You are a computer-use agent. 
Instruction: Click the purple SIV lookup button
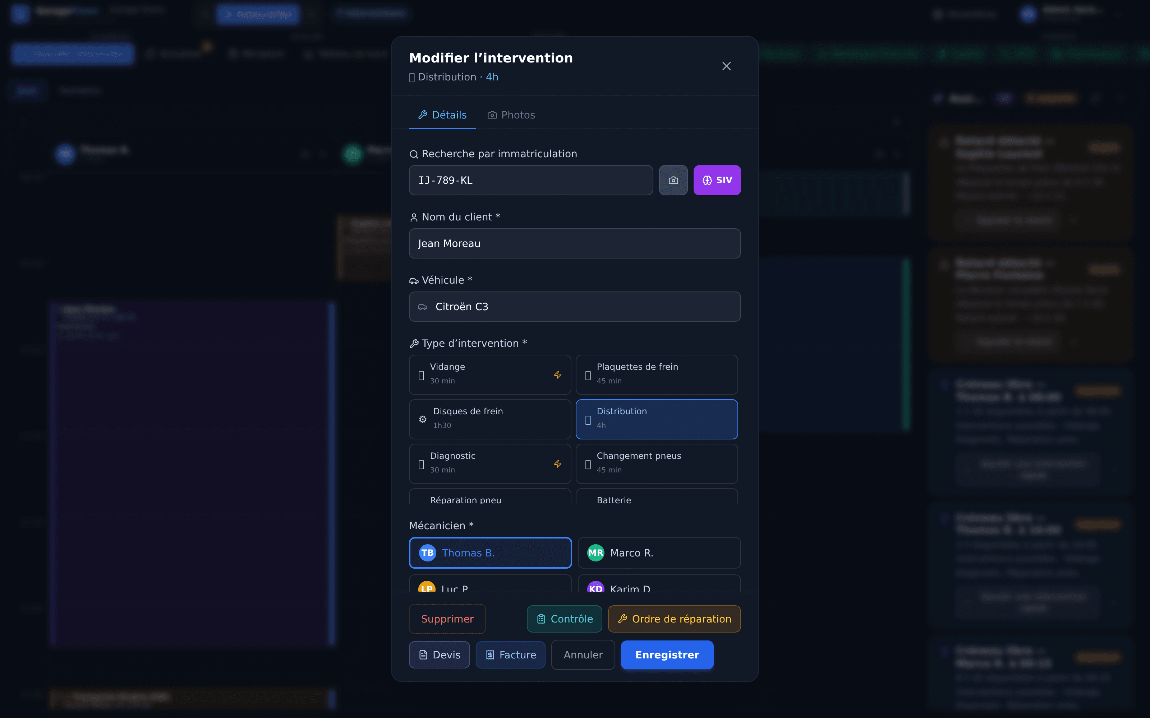[717, 180]
